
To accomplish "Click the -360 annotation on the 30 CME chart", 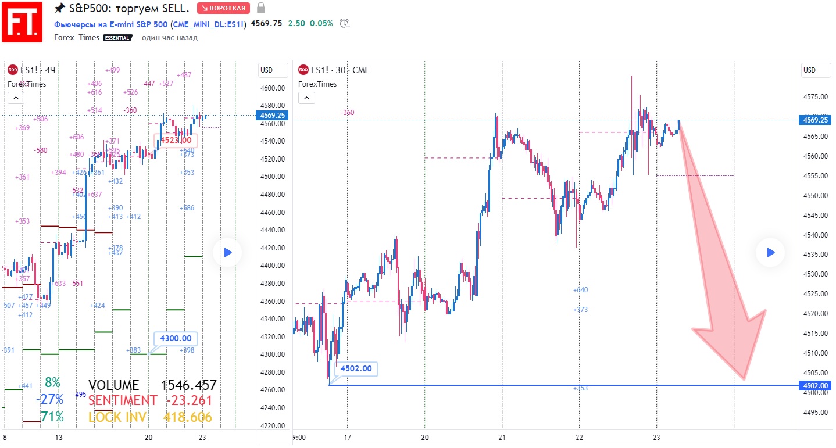I will [x=348, y=113].
